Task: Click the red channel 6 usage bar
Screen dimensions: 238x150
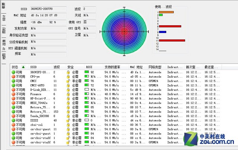Action: click(x=170, y=26)
